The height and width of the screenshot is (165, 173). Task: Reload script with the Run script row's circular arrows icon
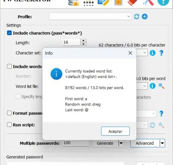coord(153,125)
